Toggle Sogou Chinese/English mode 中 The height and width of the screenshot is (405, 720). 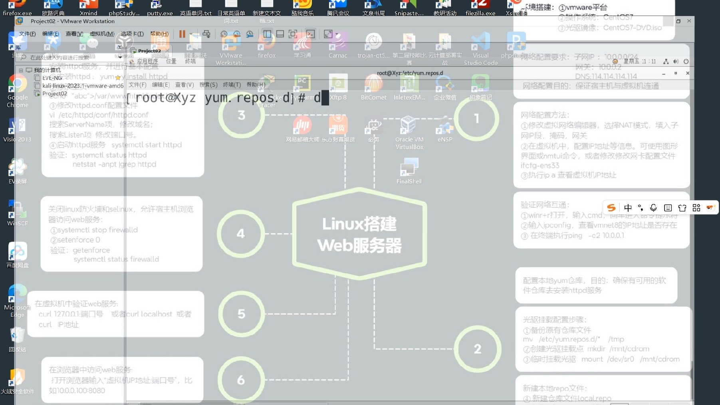point(628,208)
